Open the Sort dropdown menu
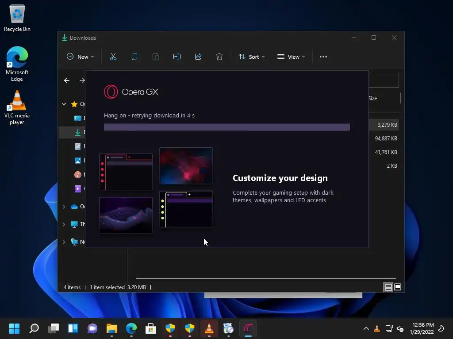Image resolution: width=453 pixels, height=339 pixels. point(251,57)
